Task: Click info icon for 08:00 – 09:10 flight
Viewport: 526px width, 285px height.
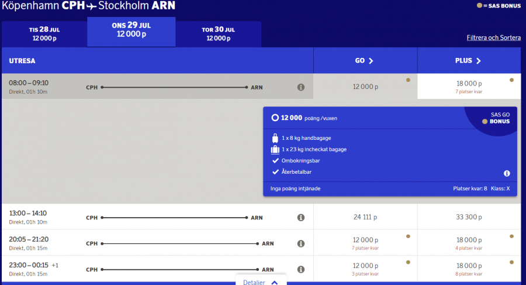Action: (x=301, y=87)
